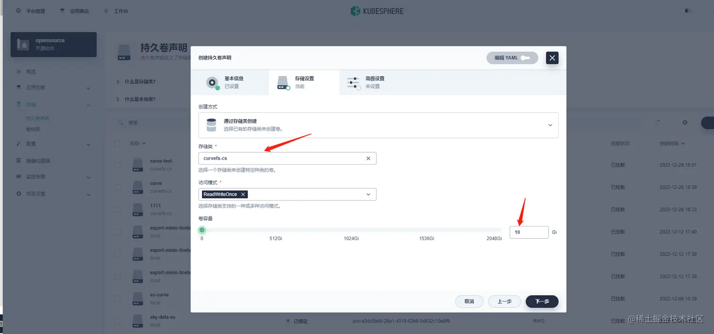Viewport: 714px width, 334px height.
Task: Expand the 监控告警 sidebar menu
Action: click(x=89, y=177)
